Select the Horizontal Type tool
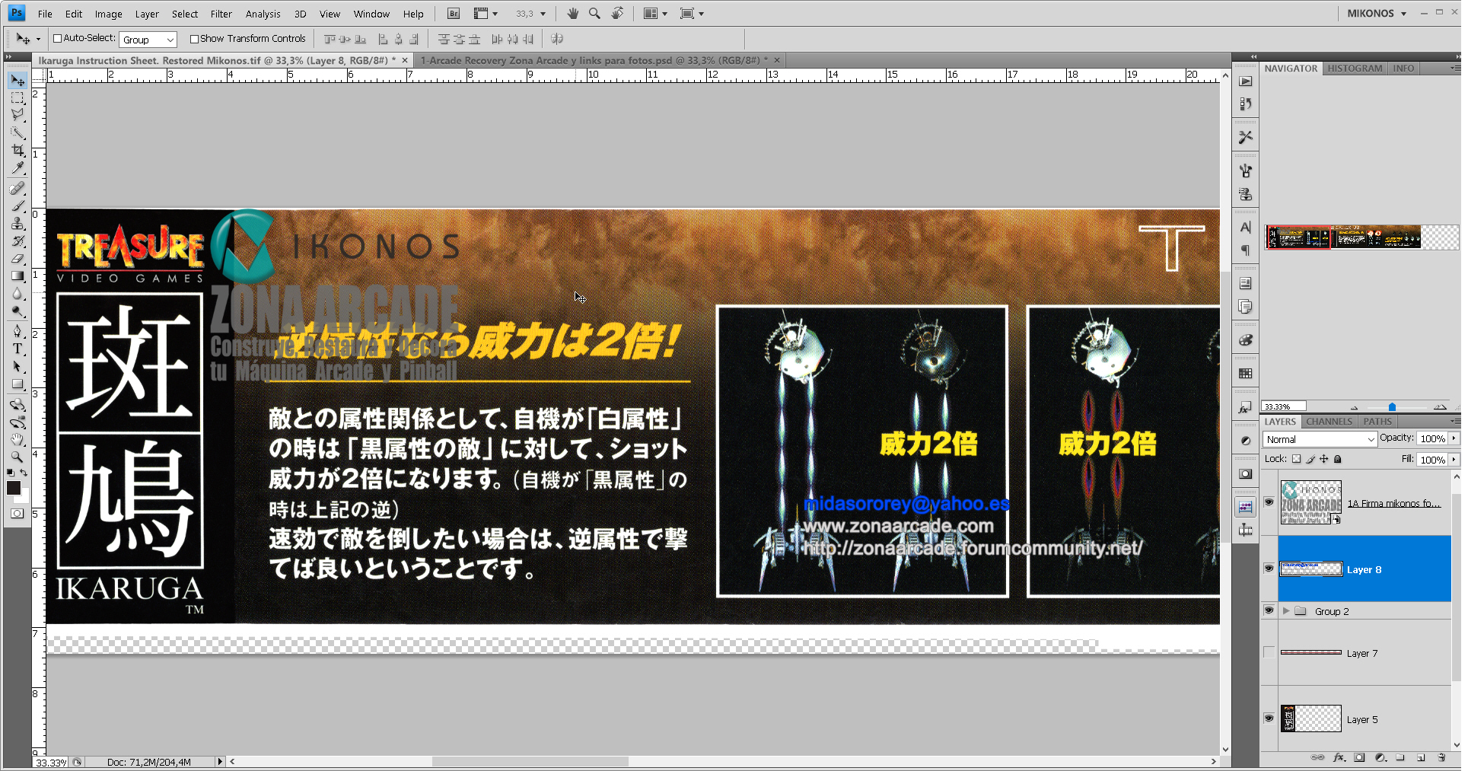 (17, 349)
